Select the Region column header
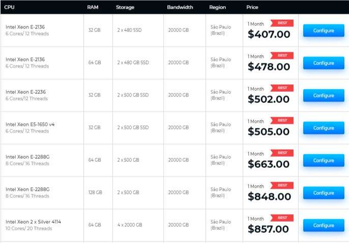 pos(218,7)
